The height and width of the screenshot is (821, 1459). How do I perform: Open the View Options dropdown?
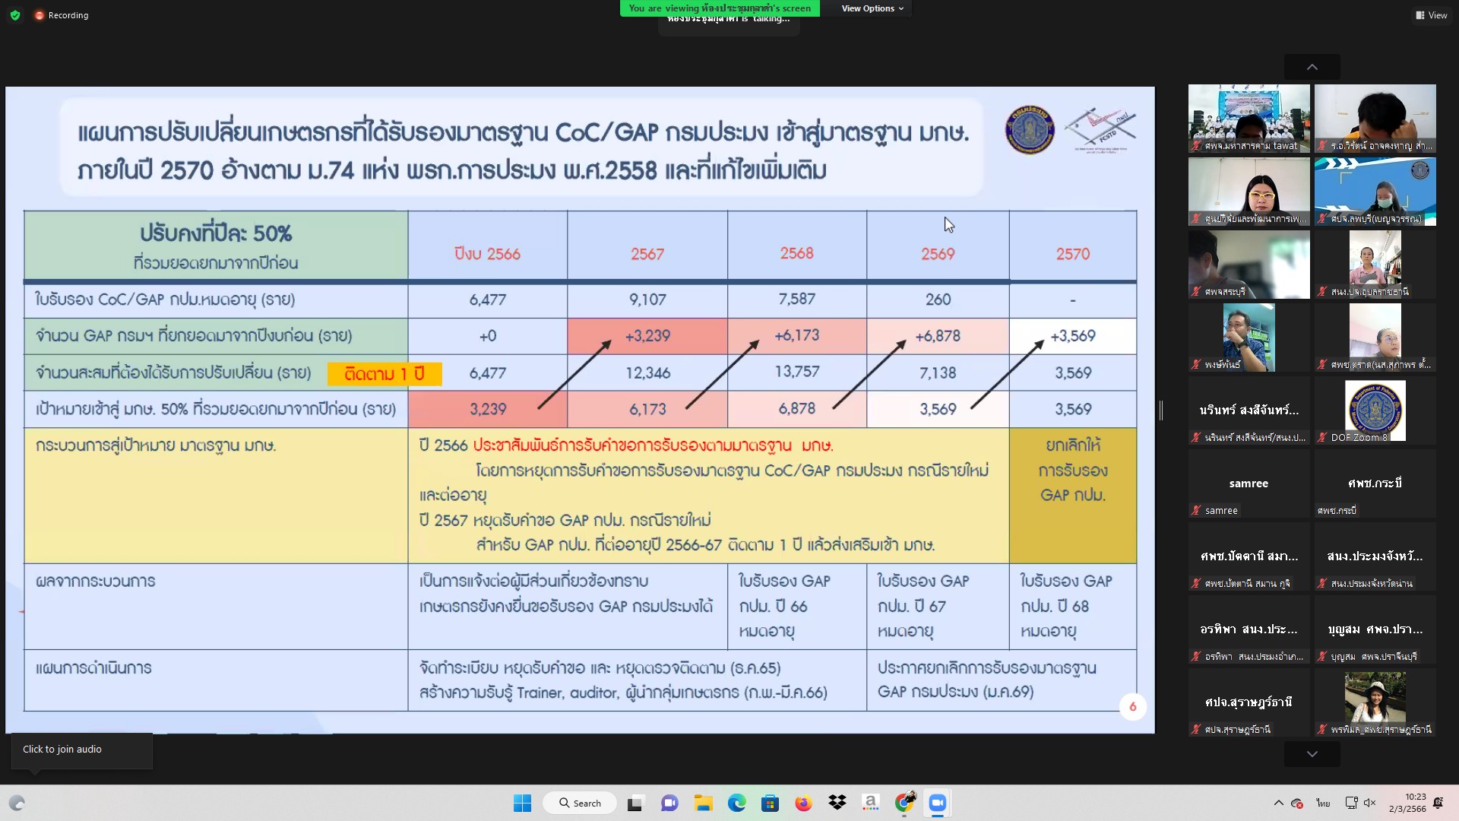pyautogui.click(x=872, y=8)
